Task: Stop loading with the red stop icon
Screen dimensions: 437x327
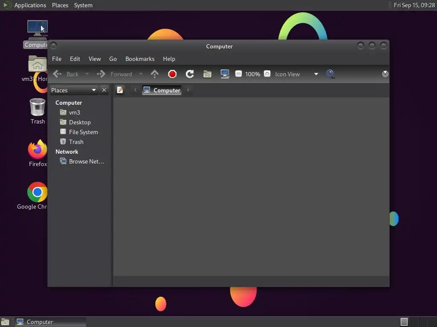Action: click(x=172, y=74)
